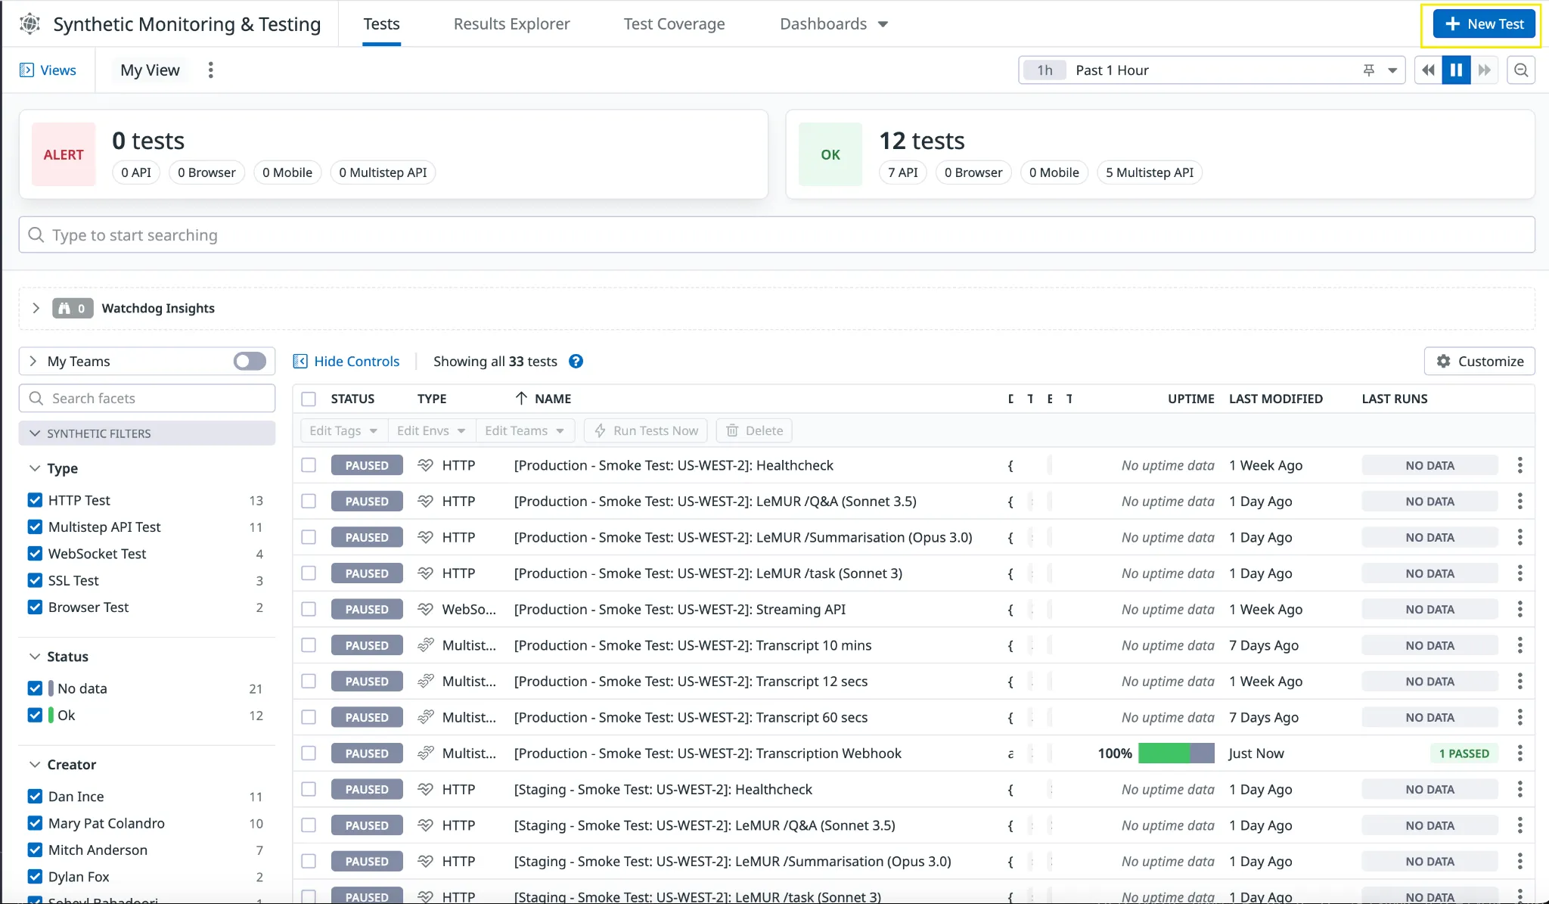The height and width of the screenshot is (904, 1549).
Task: Open row menu for Healthcheck Production test
Action: pyautogui.click(x=1520, y=465)
